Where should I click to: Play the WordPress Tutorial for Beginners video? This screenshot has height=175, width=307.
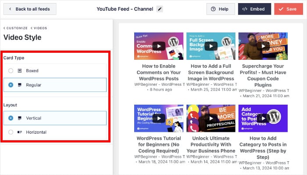tap(159, 118)
